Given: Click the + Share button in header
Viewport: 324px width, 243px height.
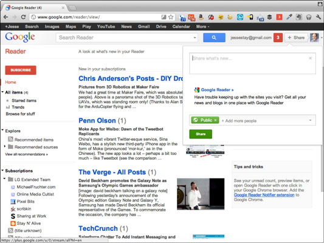Looking at the screenshot, I should pos(296,38).
